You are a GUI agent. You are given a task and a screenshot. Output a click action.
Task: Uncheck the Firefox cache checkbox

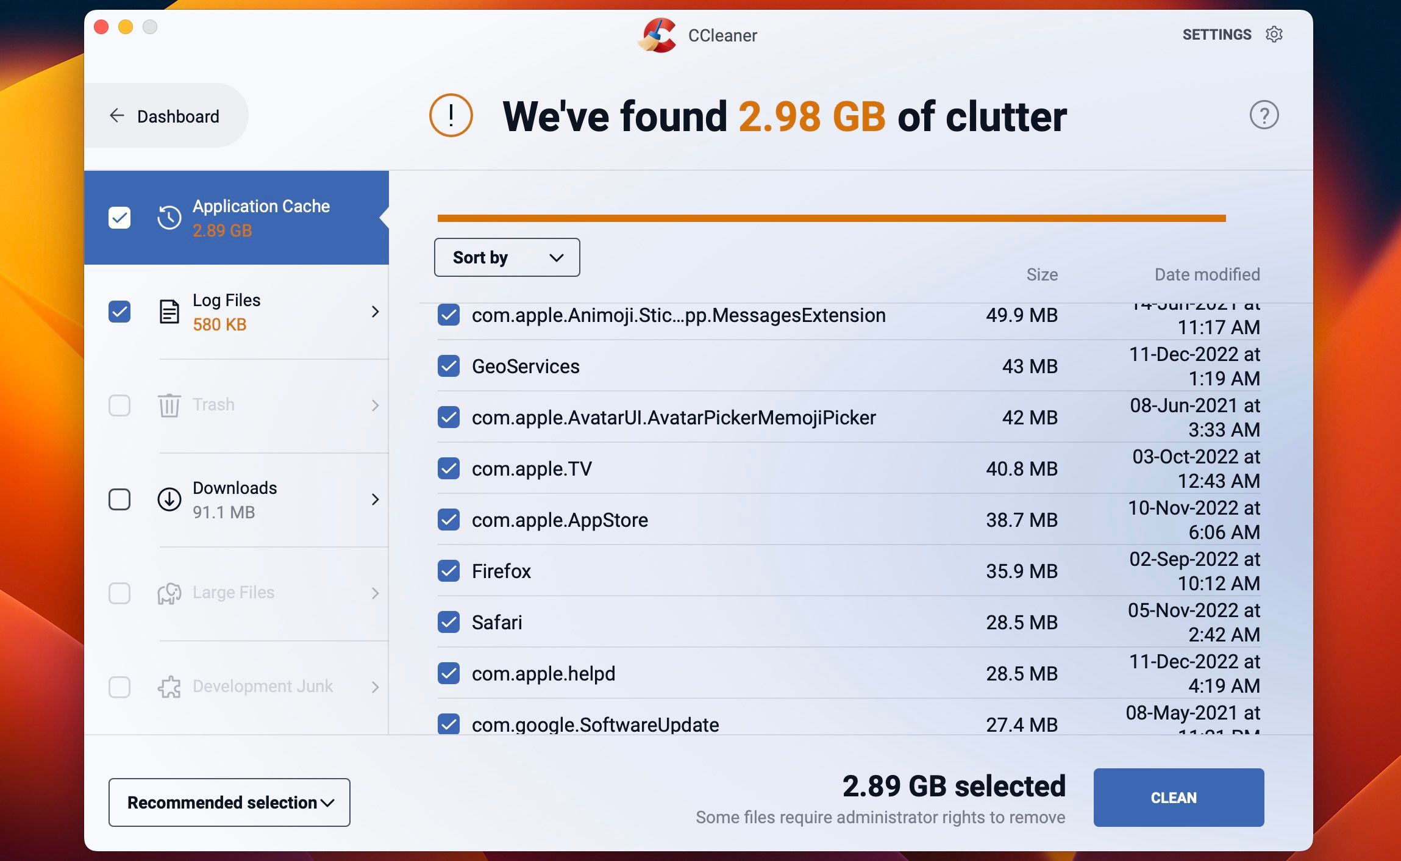point(449,571)
